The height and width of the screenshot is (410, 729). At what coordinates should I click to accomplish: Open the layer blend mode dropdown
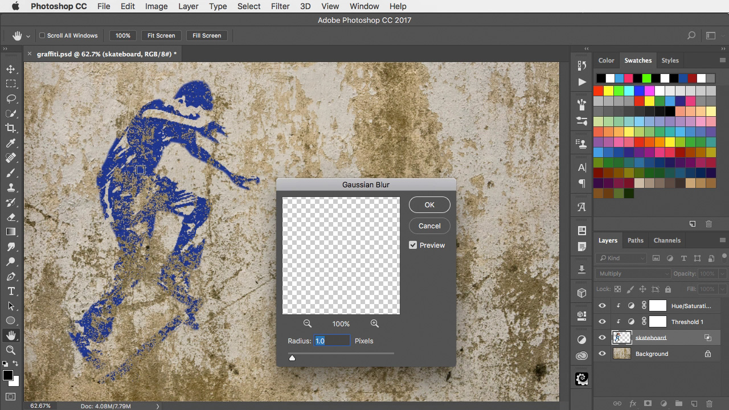(x=632, y=273)
